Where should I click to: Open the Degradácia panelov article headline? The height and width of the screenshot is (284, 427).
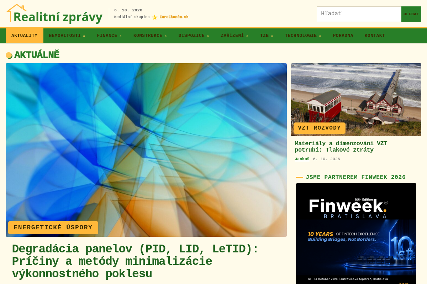tap(135, 262)
